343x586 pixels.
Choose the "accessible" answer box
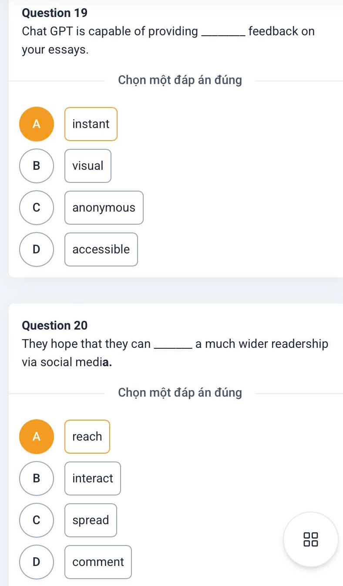click(101, 249)
